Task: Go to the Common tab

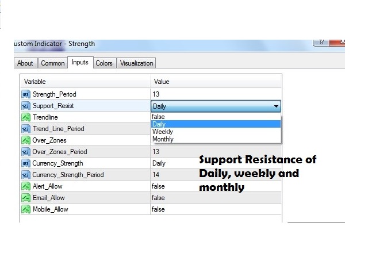Action: [x=52, y=63]
